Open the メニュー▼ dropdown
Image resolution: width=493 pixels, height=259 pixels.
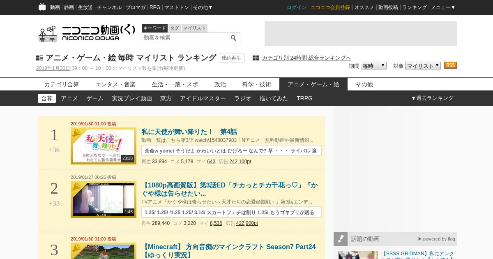(x=443, y=7)
